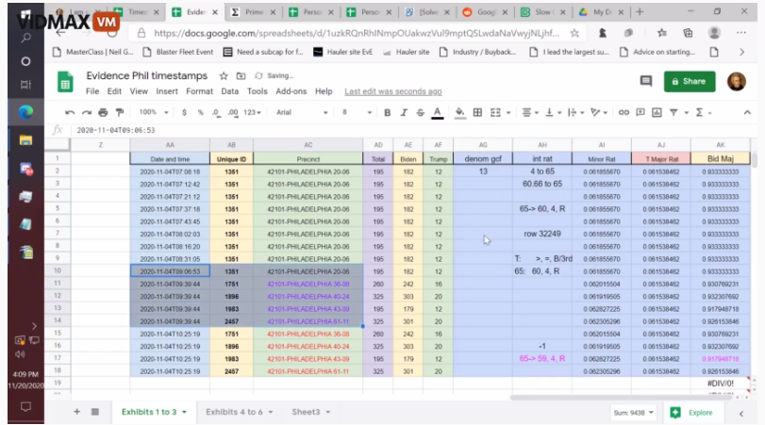Open the Explore panel
Viewport: 765px width, 425px height.
pyautogui.click(x=691, y=413)
